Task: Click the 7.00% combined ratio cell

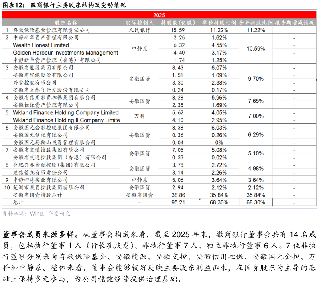Action: (x=256, y=116)
